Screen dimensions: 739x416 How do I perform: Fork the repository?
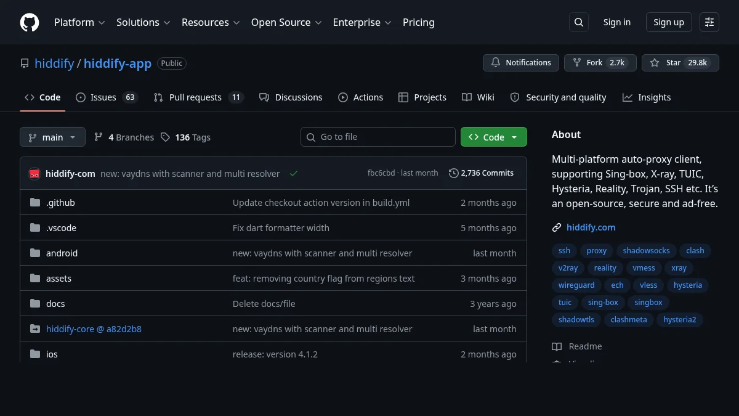600,63
